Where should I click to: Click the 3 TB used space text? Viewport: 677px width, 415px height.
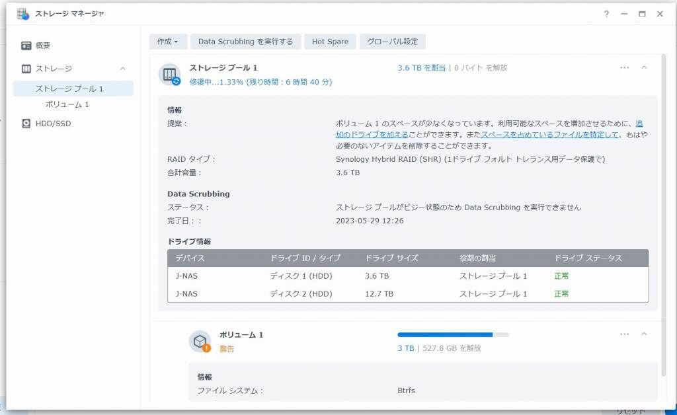(405, 348)
